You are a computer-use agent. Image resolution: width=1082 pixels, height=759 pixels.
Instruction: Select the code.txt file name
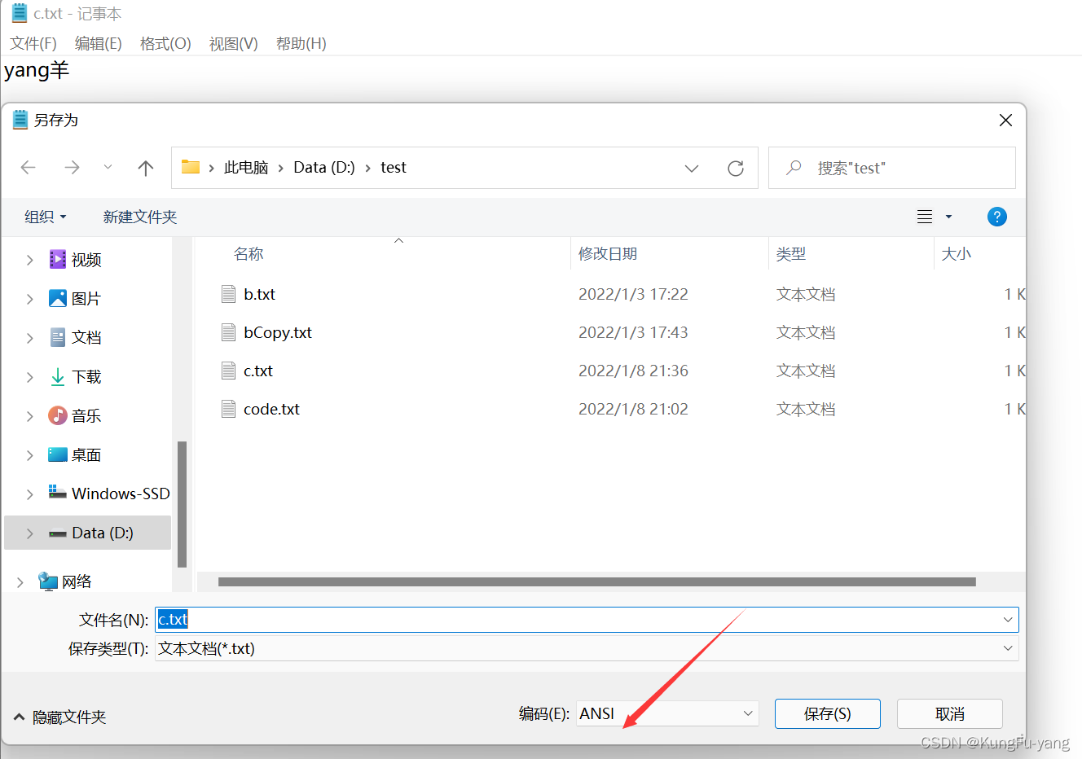point(271,409)
